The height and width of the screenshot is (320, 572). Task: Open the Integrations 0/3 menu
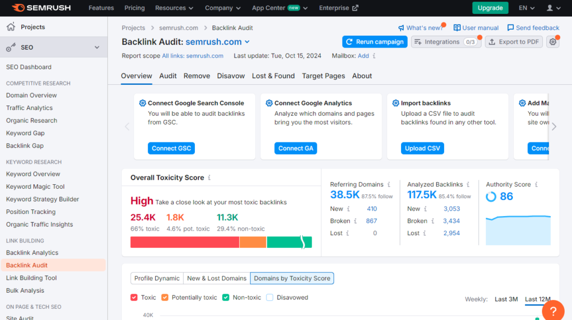coord(446,42)
